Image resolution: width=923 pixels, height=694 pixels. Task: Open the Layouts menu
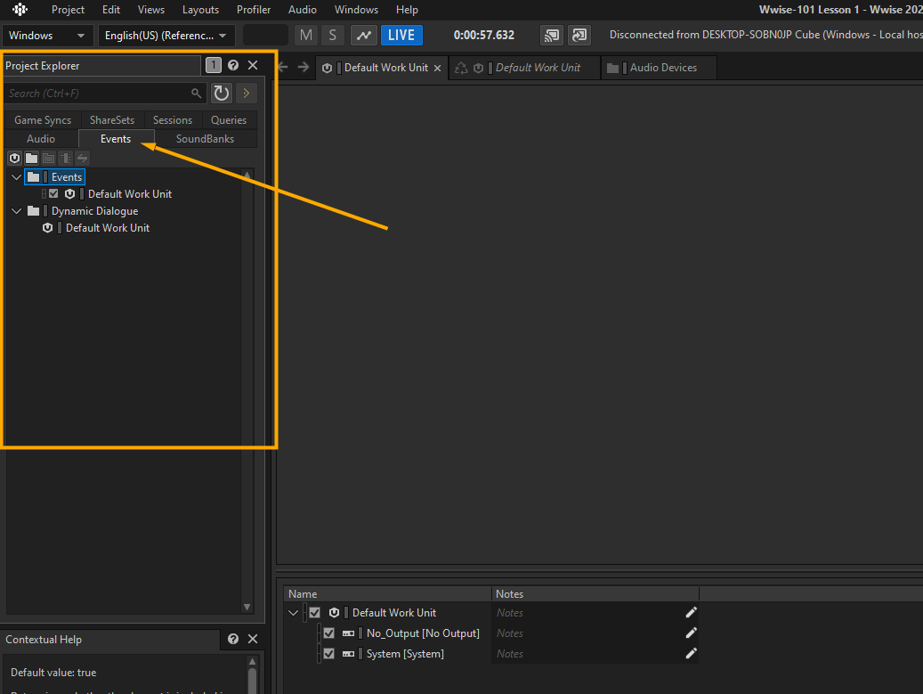point(200,10)
